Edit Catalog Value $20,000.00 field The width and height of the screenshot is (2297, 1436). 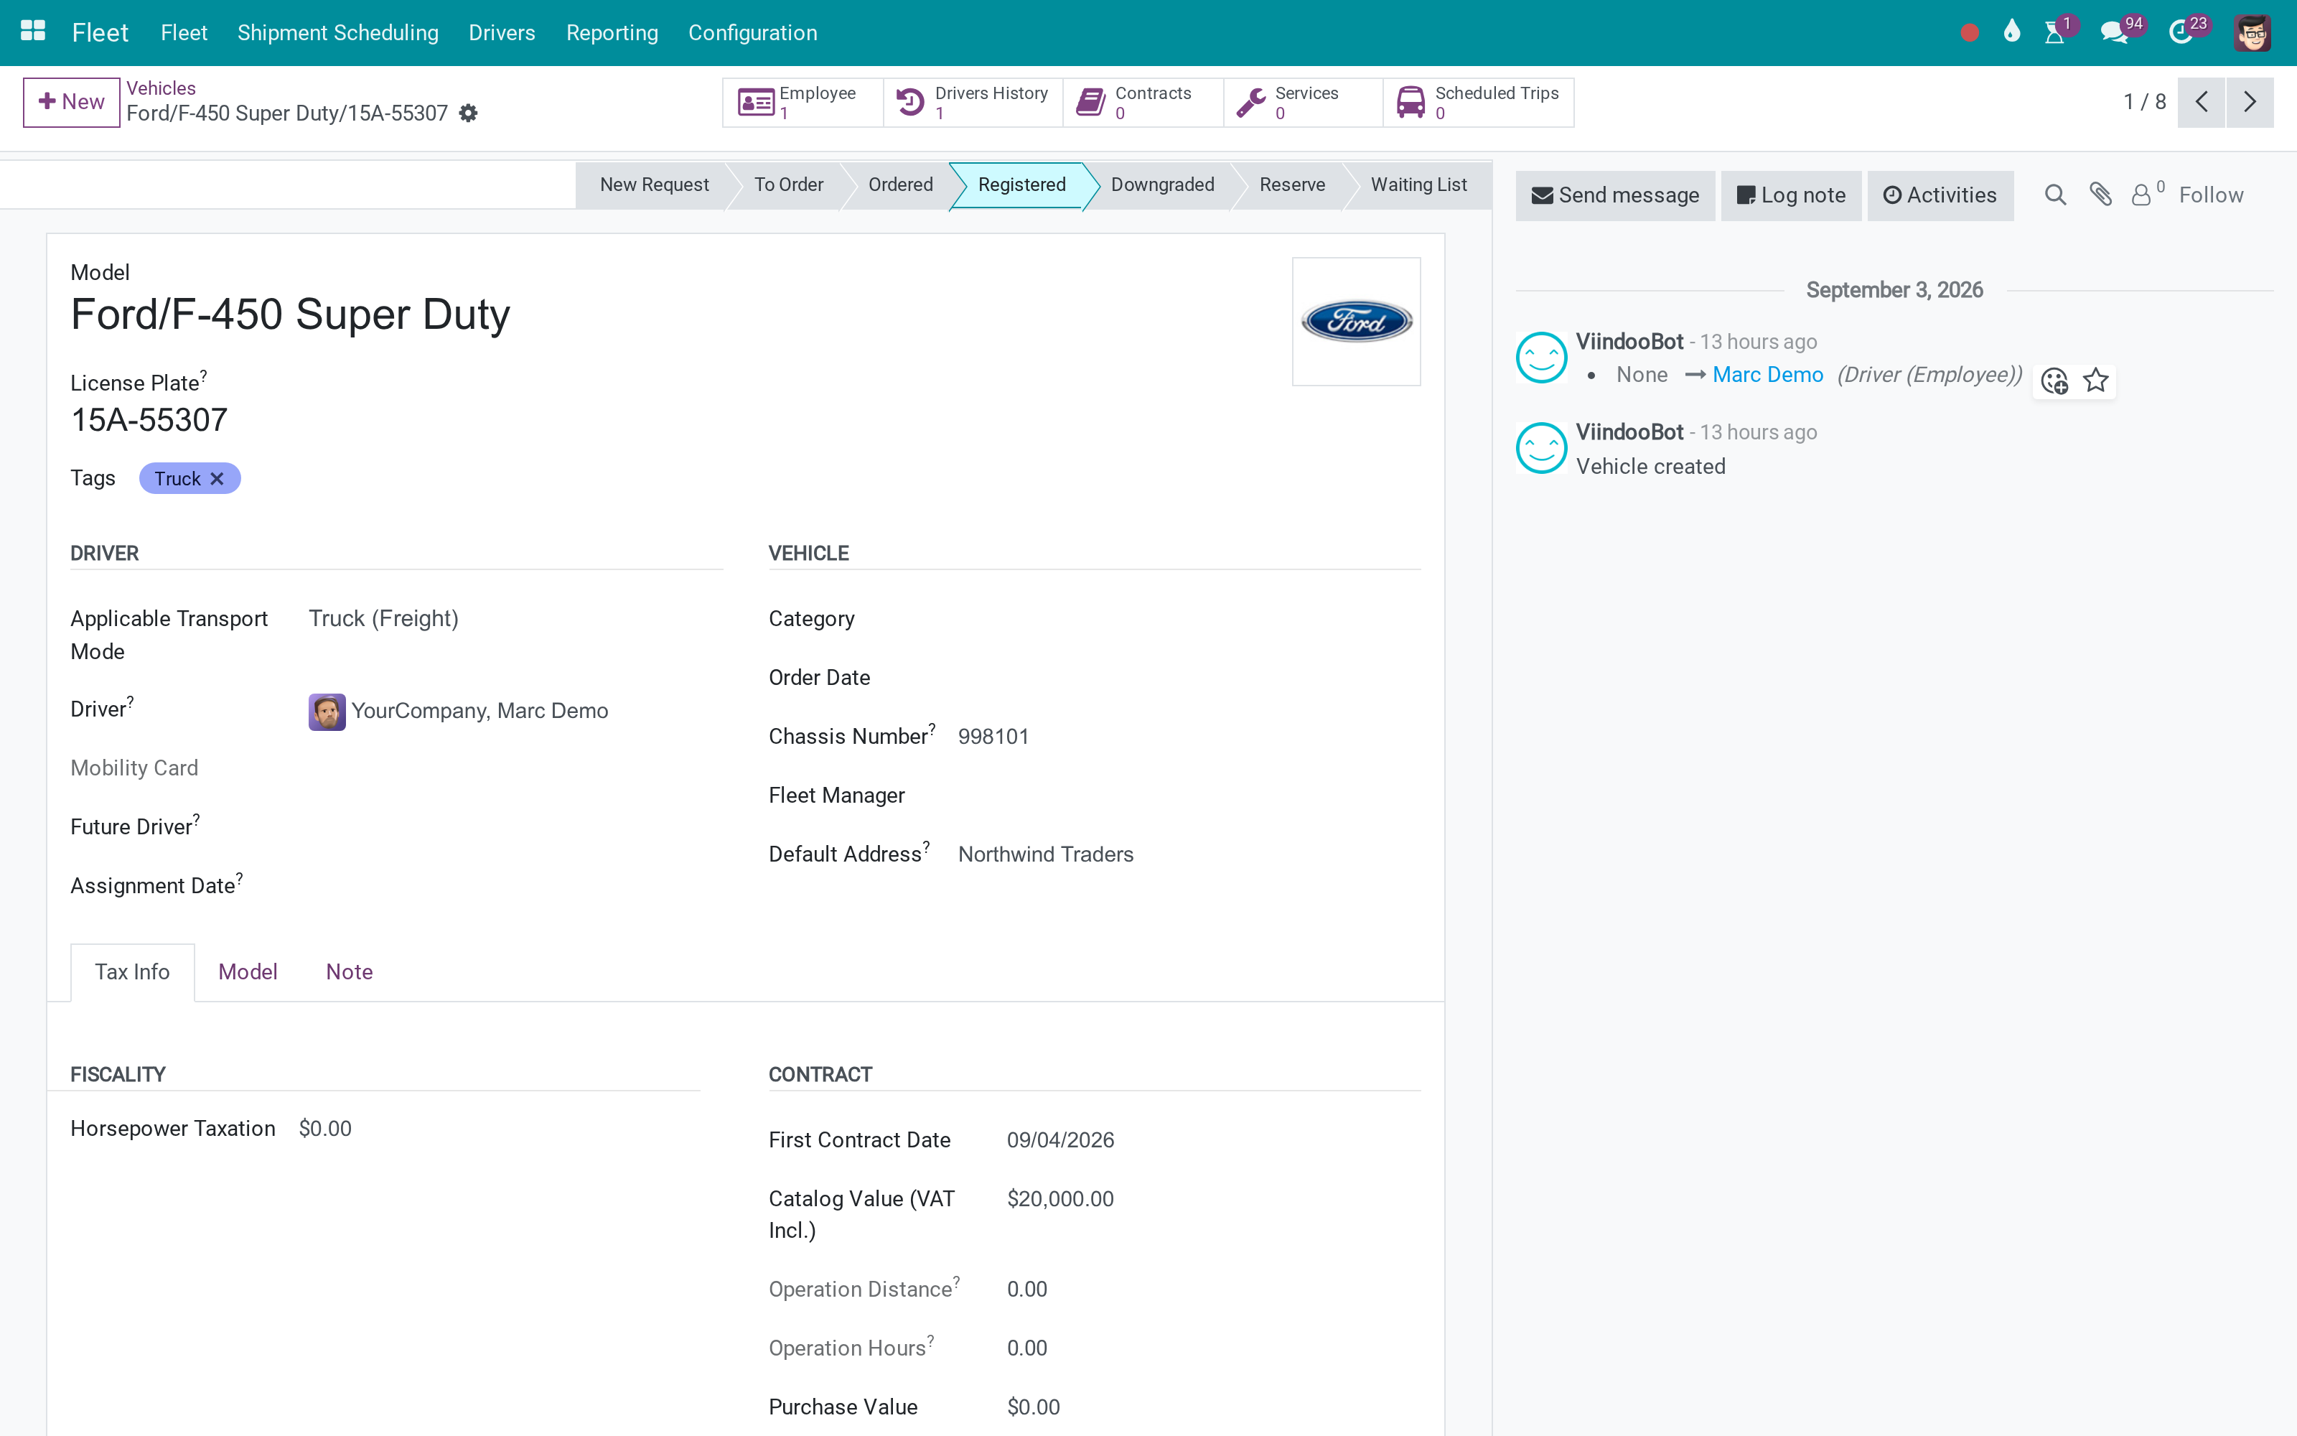click(x=1213, y=1200)
